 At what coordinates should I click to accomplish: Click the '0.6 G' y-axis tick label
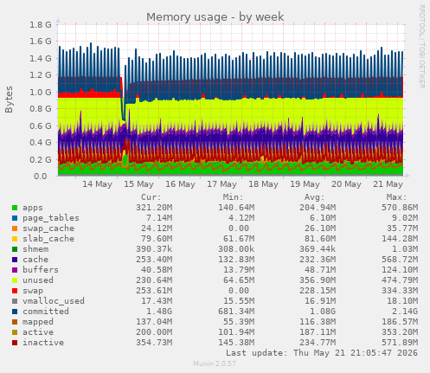click(x=41, y=125)
